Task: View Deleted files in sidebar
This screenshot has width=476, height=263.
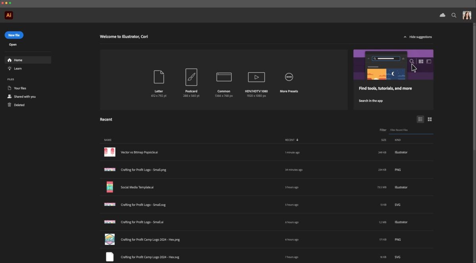Action: (16, 105)
